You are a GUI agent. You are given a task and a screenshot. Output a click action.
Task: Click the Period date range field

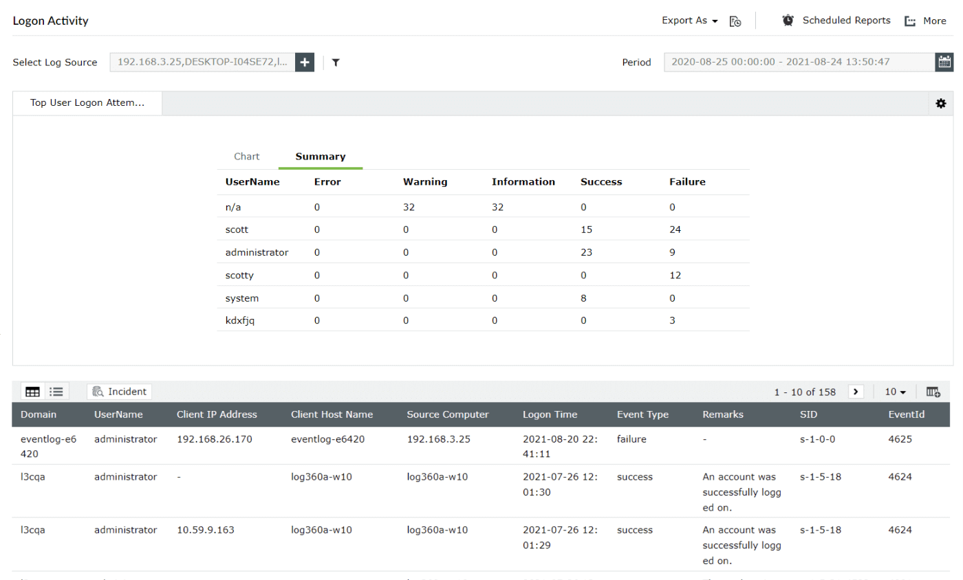tap(800, 62)
